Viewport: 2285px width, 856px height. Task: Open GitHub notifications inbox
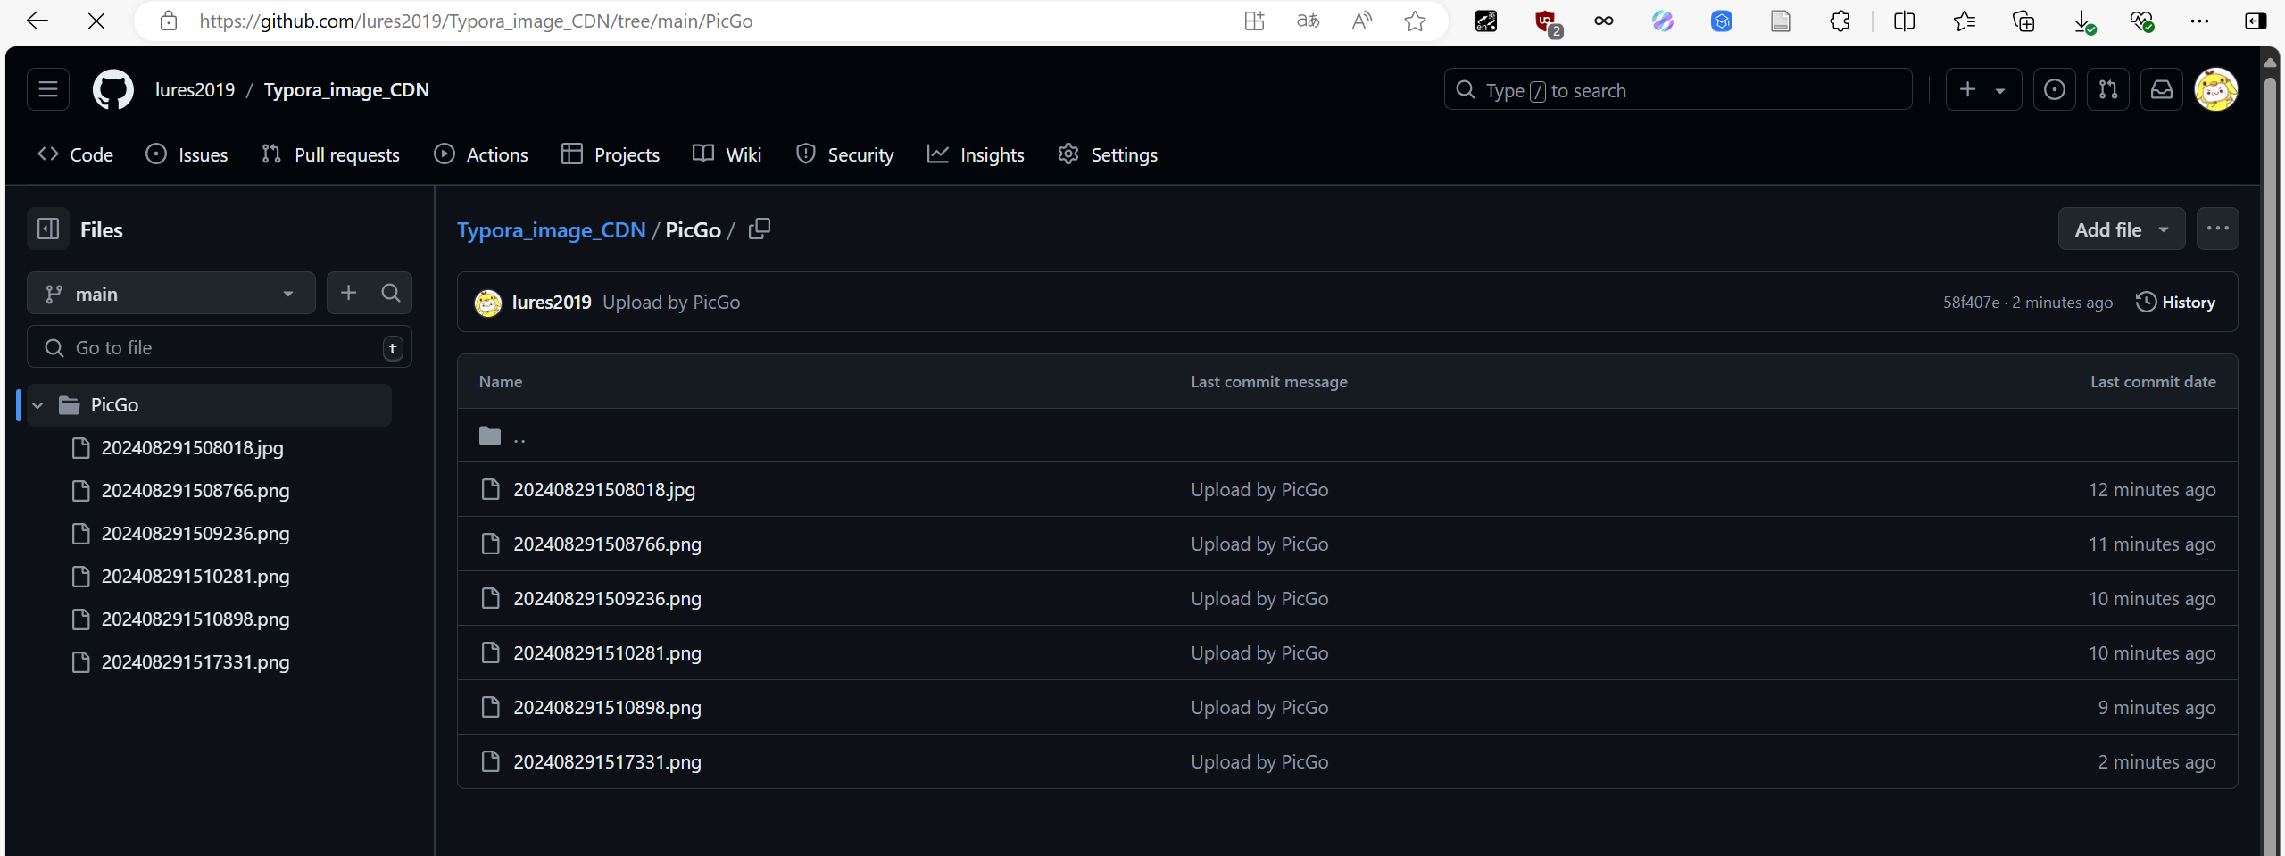(2162, 89)
